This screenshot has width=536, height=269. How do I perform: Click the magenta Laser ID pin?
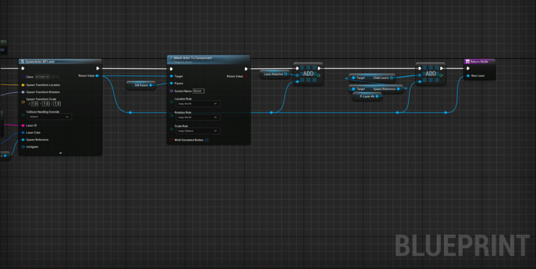pos(23,126)
